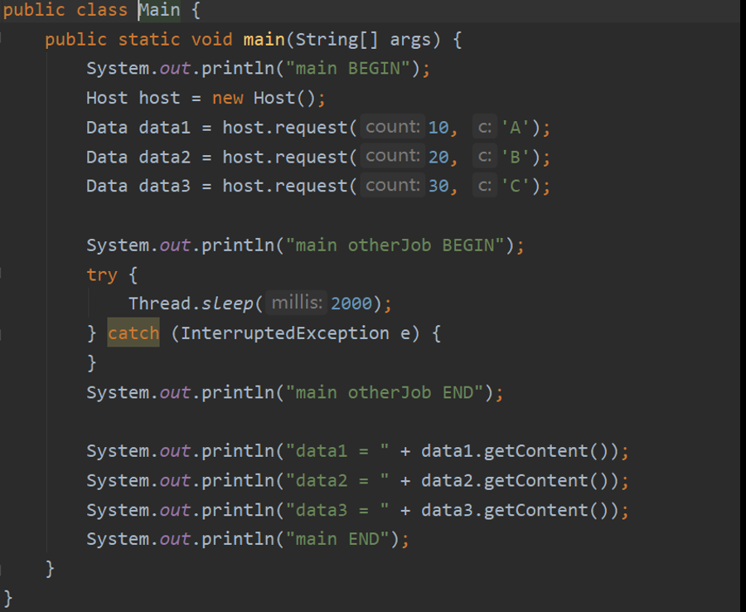Image resolution: width=746 pixels, height=612 pixels.
Task: Click the "data1 = " string literal
Action: (337, 451)
